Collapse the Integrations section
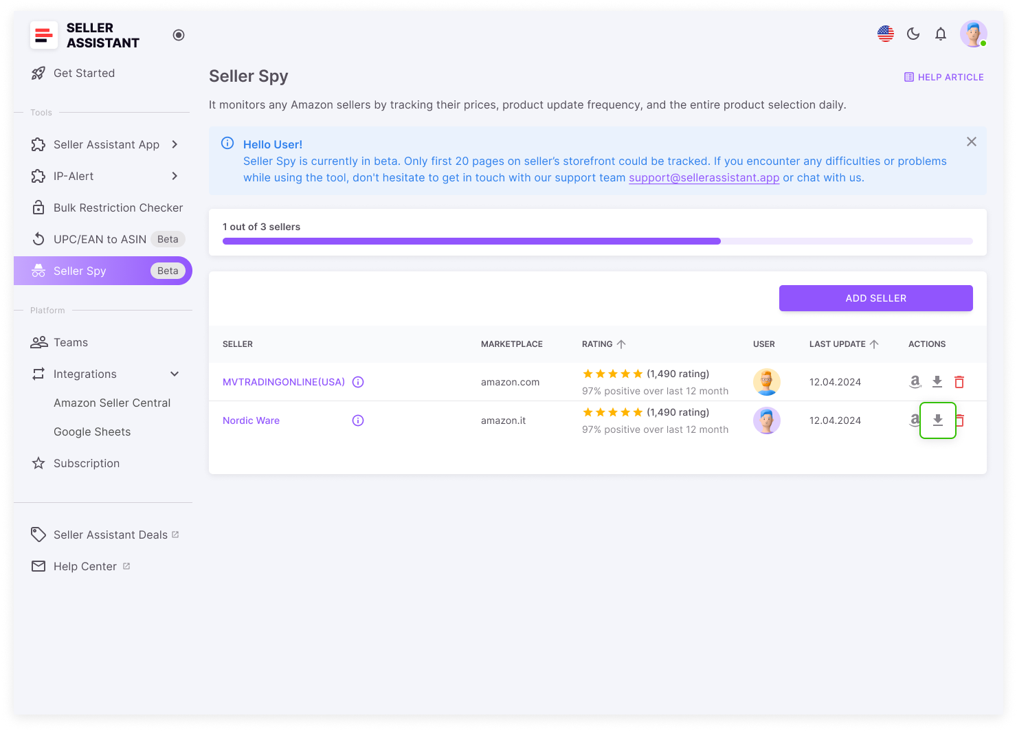The width and height of the screenshot is (1017, 731). 175,374
